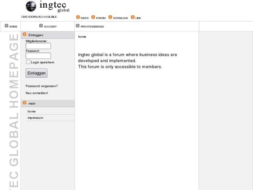
Task: Select home in the main menu
Action: click(x=31, y=112)
